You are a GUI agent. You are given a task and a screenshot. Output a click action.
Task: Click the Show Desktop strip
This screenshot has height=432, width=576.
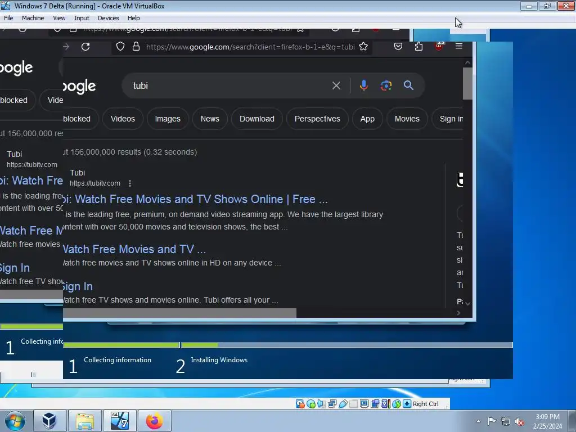(x=573, y=421)
